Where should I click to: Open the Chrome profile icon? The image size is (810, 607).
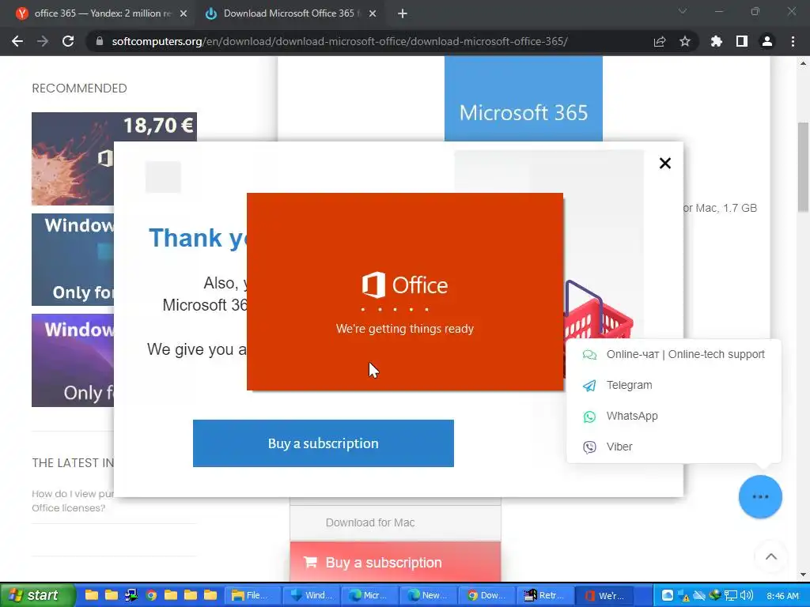767,41
